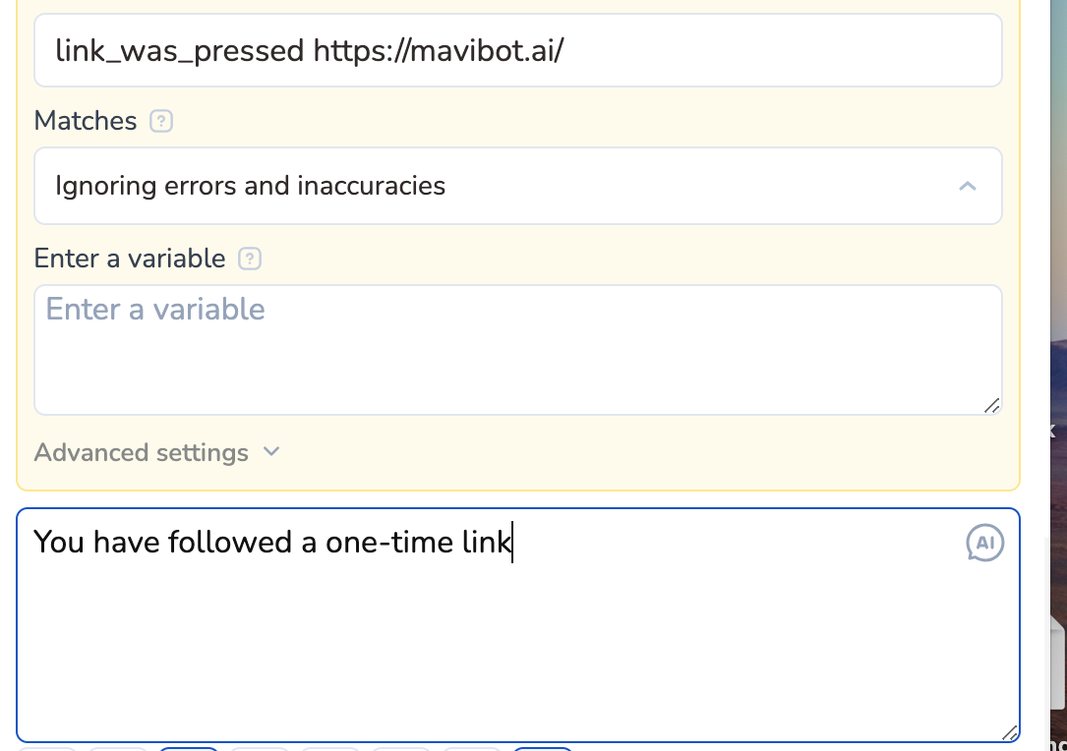Click the chevron next to Advanced settings

tap(271, 451)
